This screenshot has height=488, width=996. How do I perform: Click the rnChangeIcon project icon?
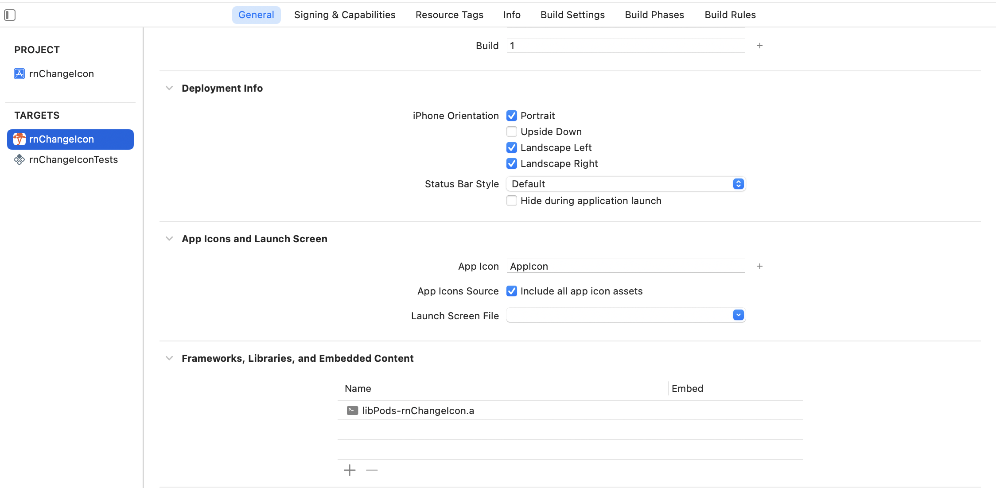pos(19,74)
